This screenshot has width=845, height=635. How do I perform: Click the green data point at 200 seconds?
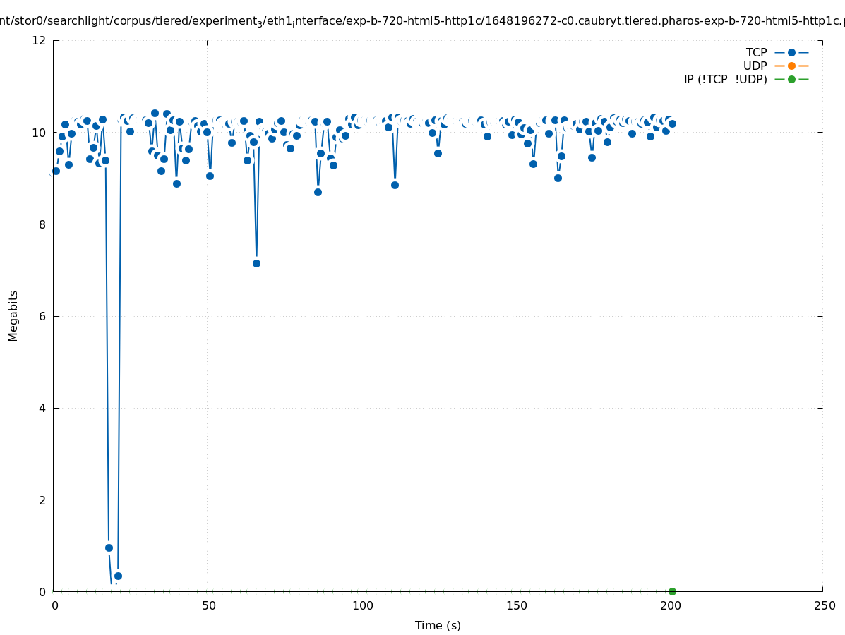coord(672,591)
